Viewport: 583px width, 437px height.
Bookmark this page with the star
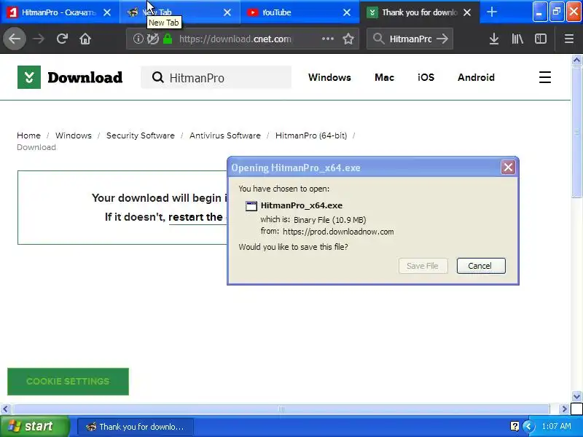point(348,39)
